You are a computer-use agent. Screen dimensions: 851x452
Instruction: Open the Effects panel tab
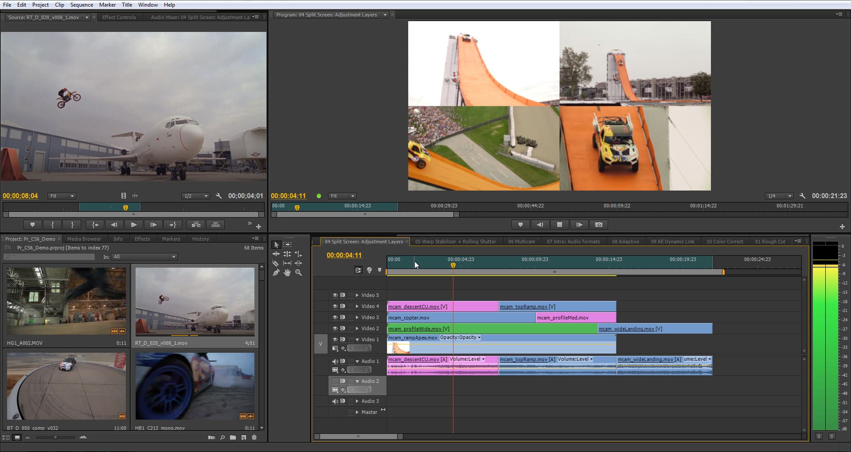click(x=142, y=239)
